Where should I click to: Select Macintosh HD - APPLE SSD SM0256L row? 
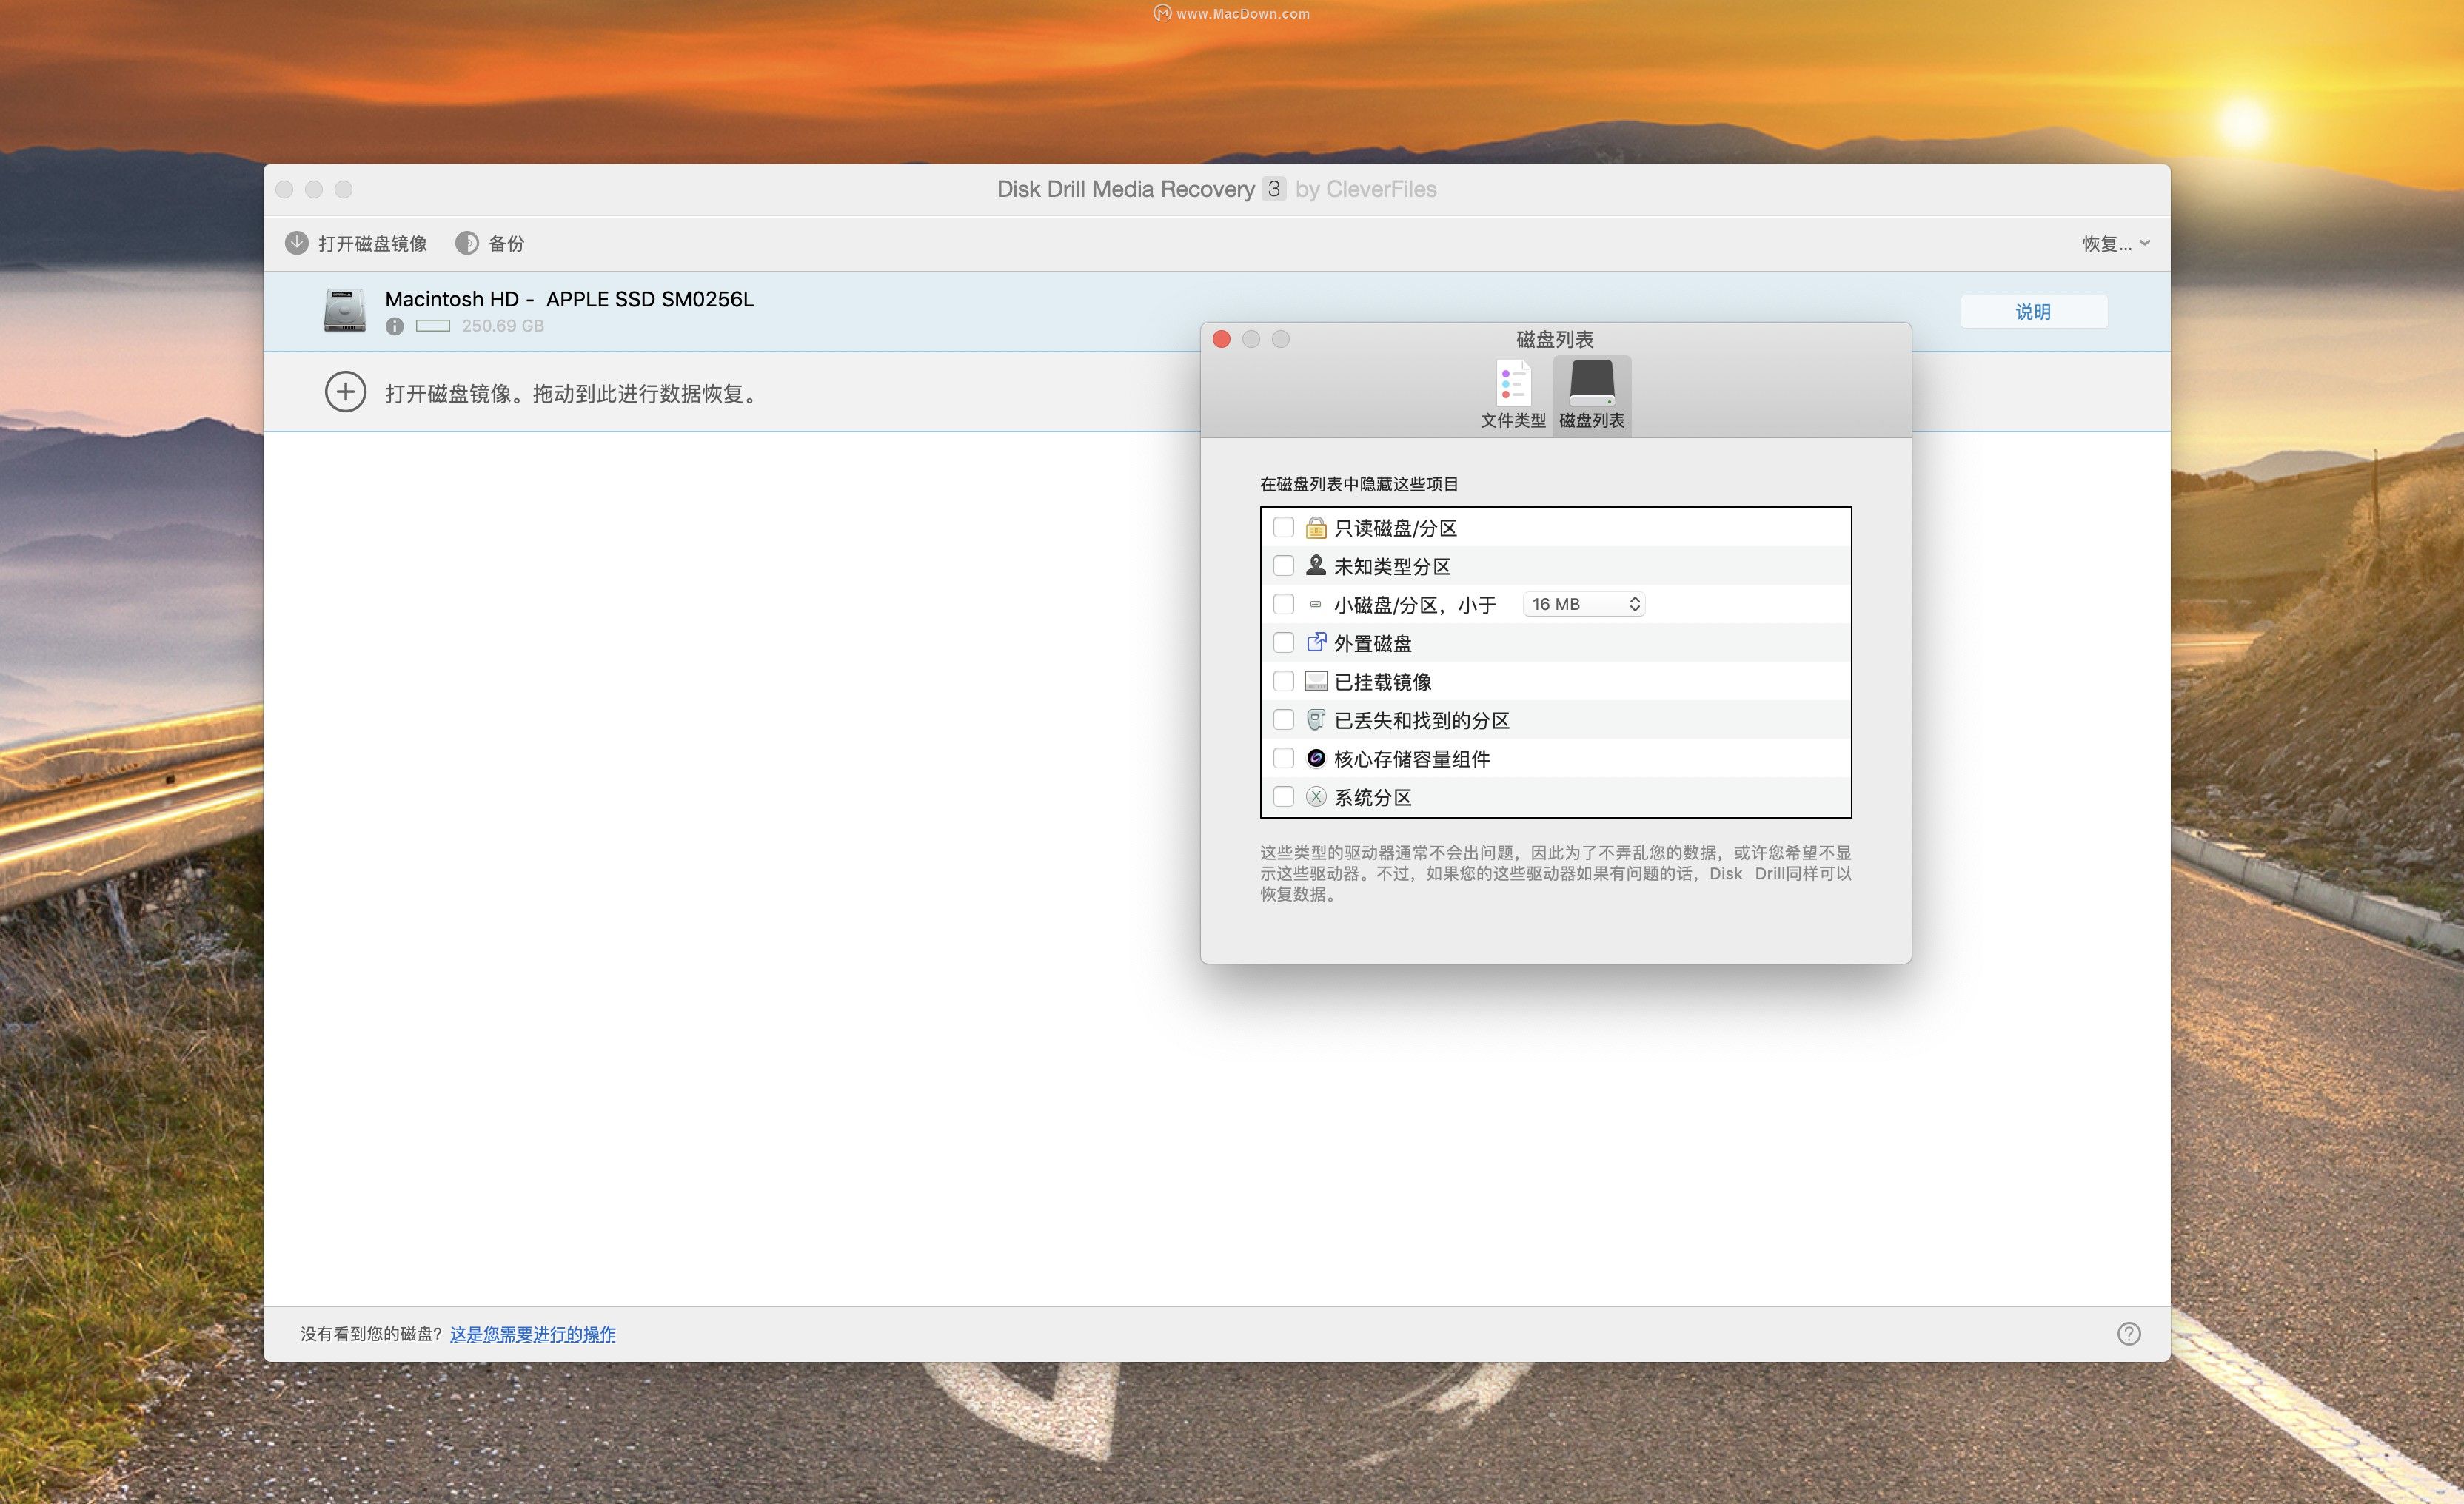tap(1216, 311)
